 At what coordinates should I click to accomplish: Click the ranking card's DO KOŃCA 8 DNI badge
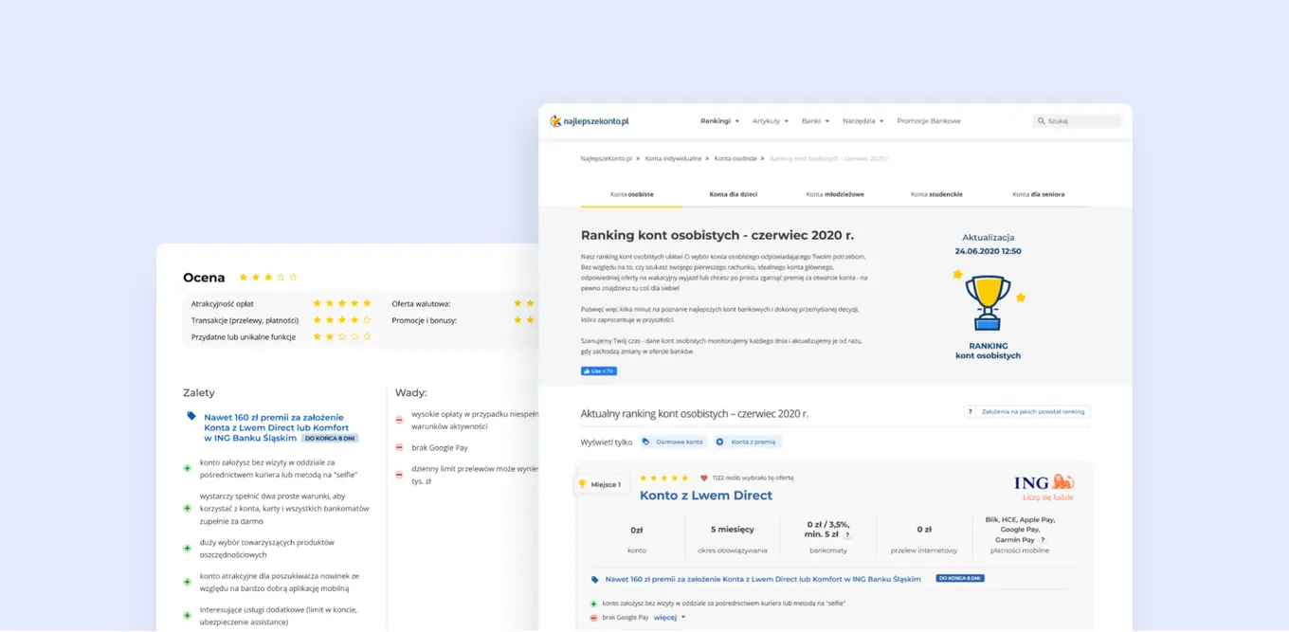click(x=959, y=578)
